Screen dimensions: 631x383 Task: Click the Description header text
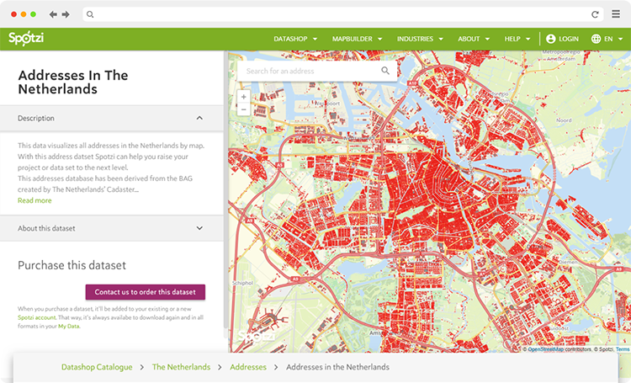tap(36, 118)
